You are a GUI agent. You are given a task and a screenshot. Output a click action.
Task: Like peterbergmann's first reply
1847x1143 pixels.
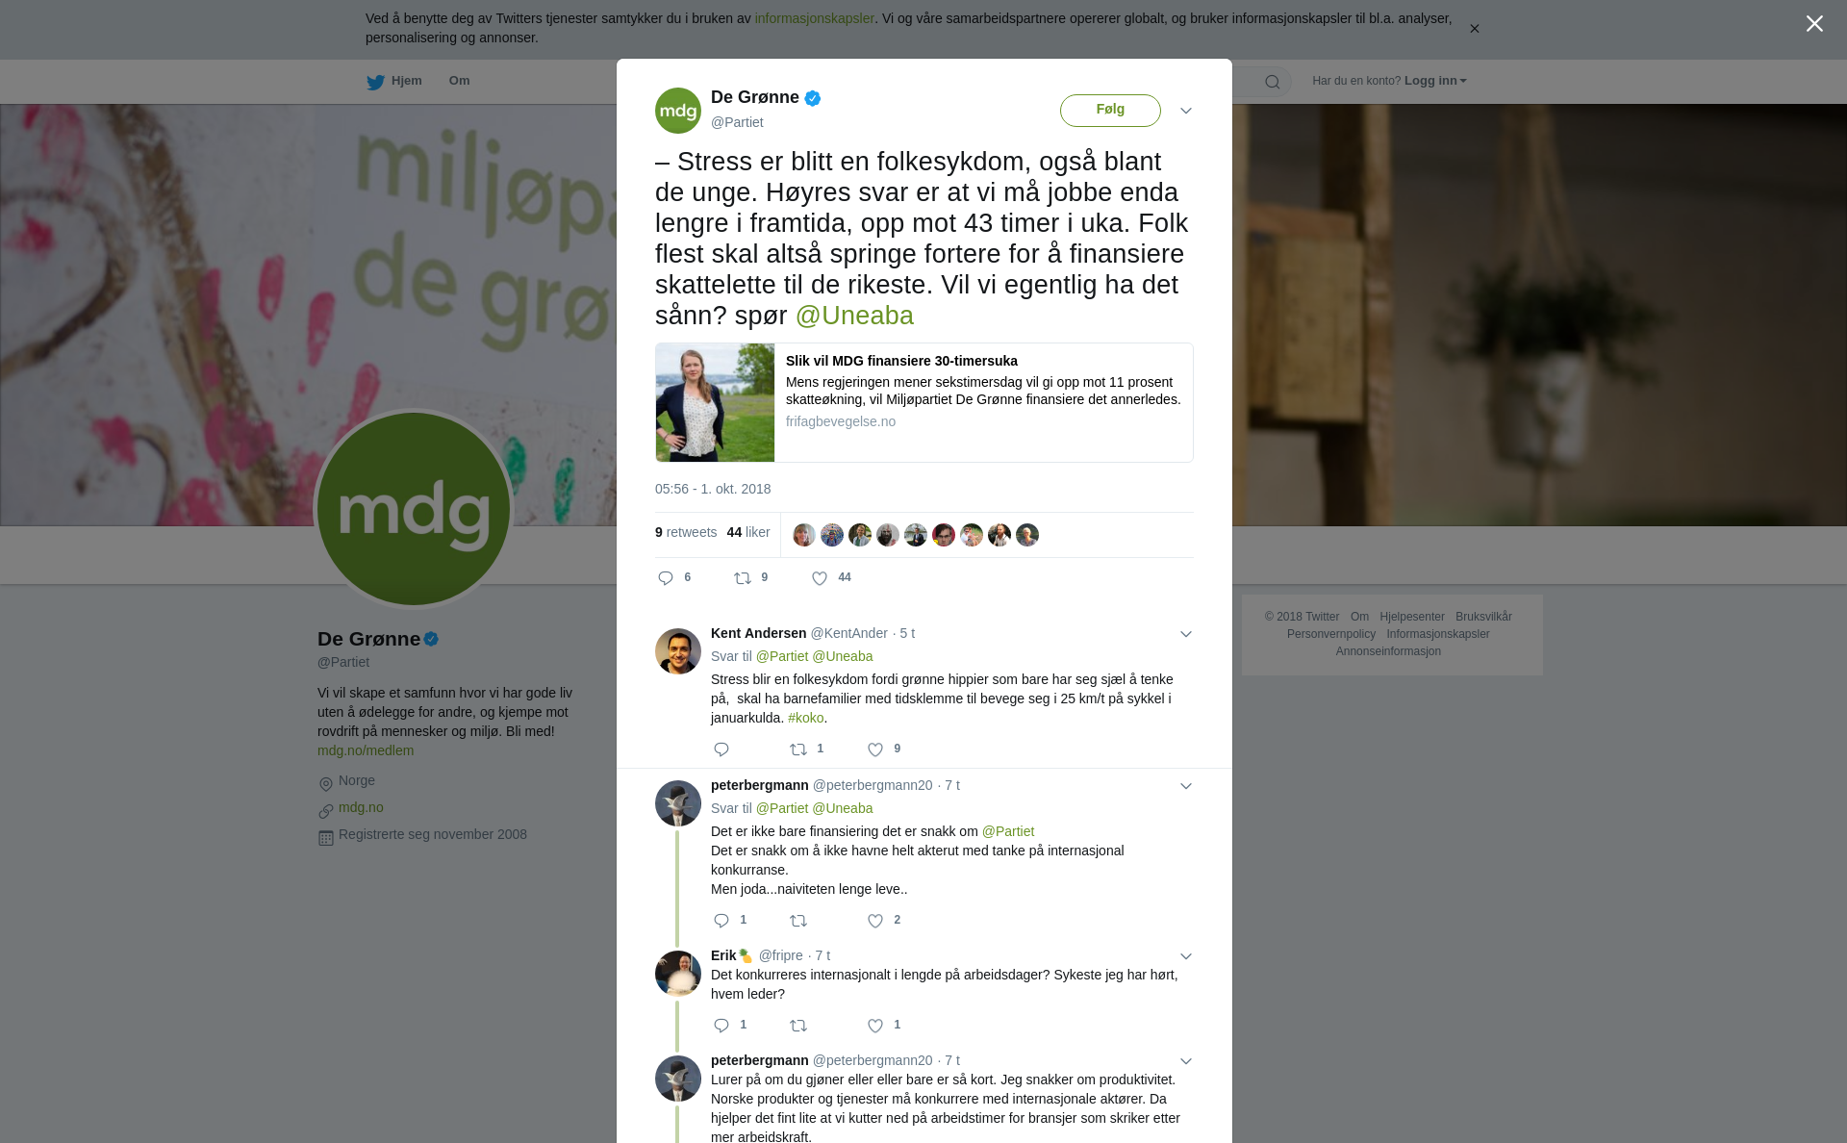pyautogui.click(x=875, y=921)
